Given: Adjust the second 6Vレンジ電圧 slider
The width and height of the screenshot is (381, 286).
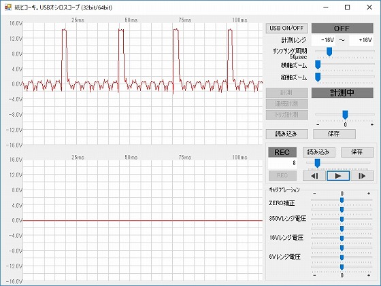Looking at the screenshot, I should click(x=342, y=267).
